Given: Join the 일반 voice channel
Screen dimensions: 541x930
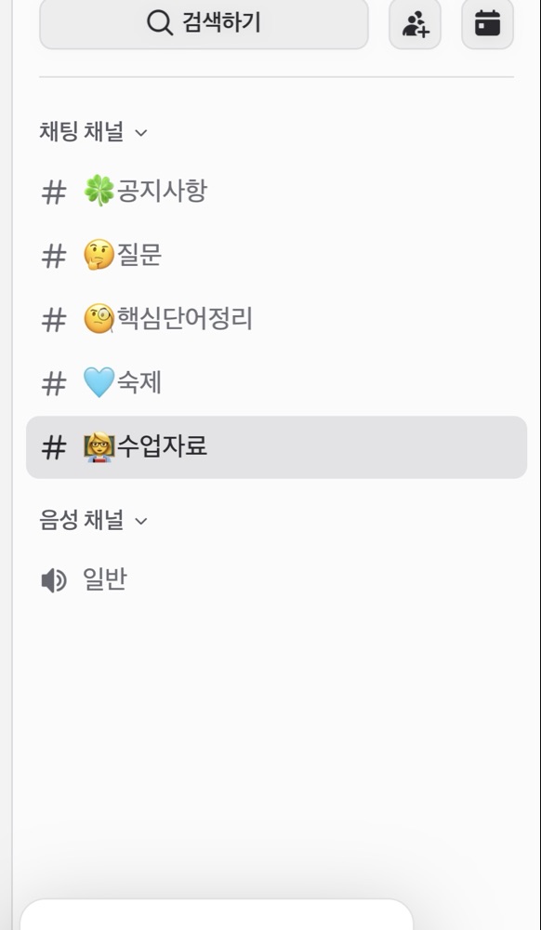Looking at the screenshot, I should pyautogui.click(x=276, y=580).
